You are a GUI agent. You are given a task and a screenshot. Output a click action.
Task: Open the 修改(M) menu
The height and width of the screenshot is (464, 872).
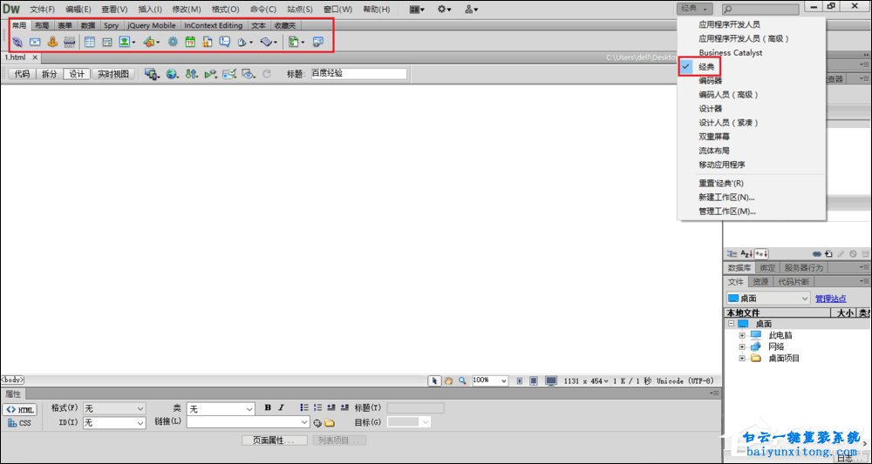[x=187, y=10]
